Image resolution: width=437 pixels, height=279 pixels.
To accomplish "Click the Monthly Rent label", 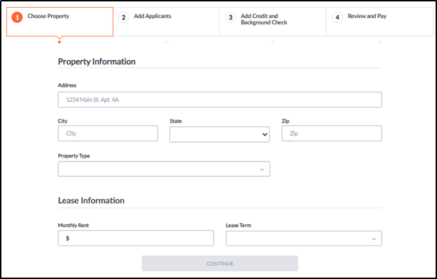I will click(x=74, y=225).
